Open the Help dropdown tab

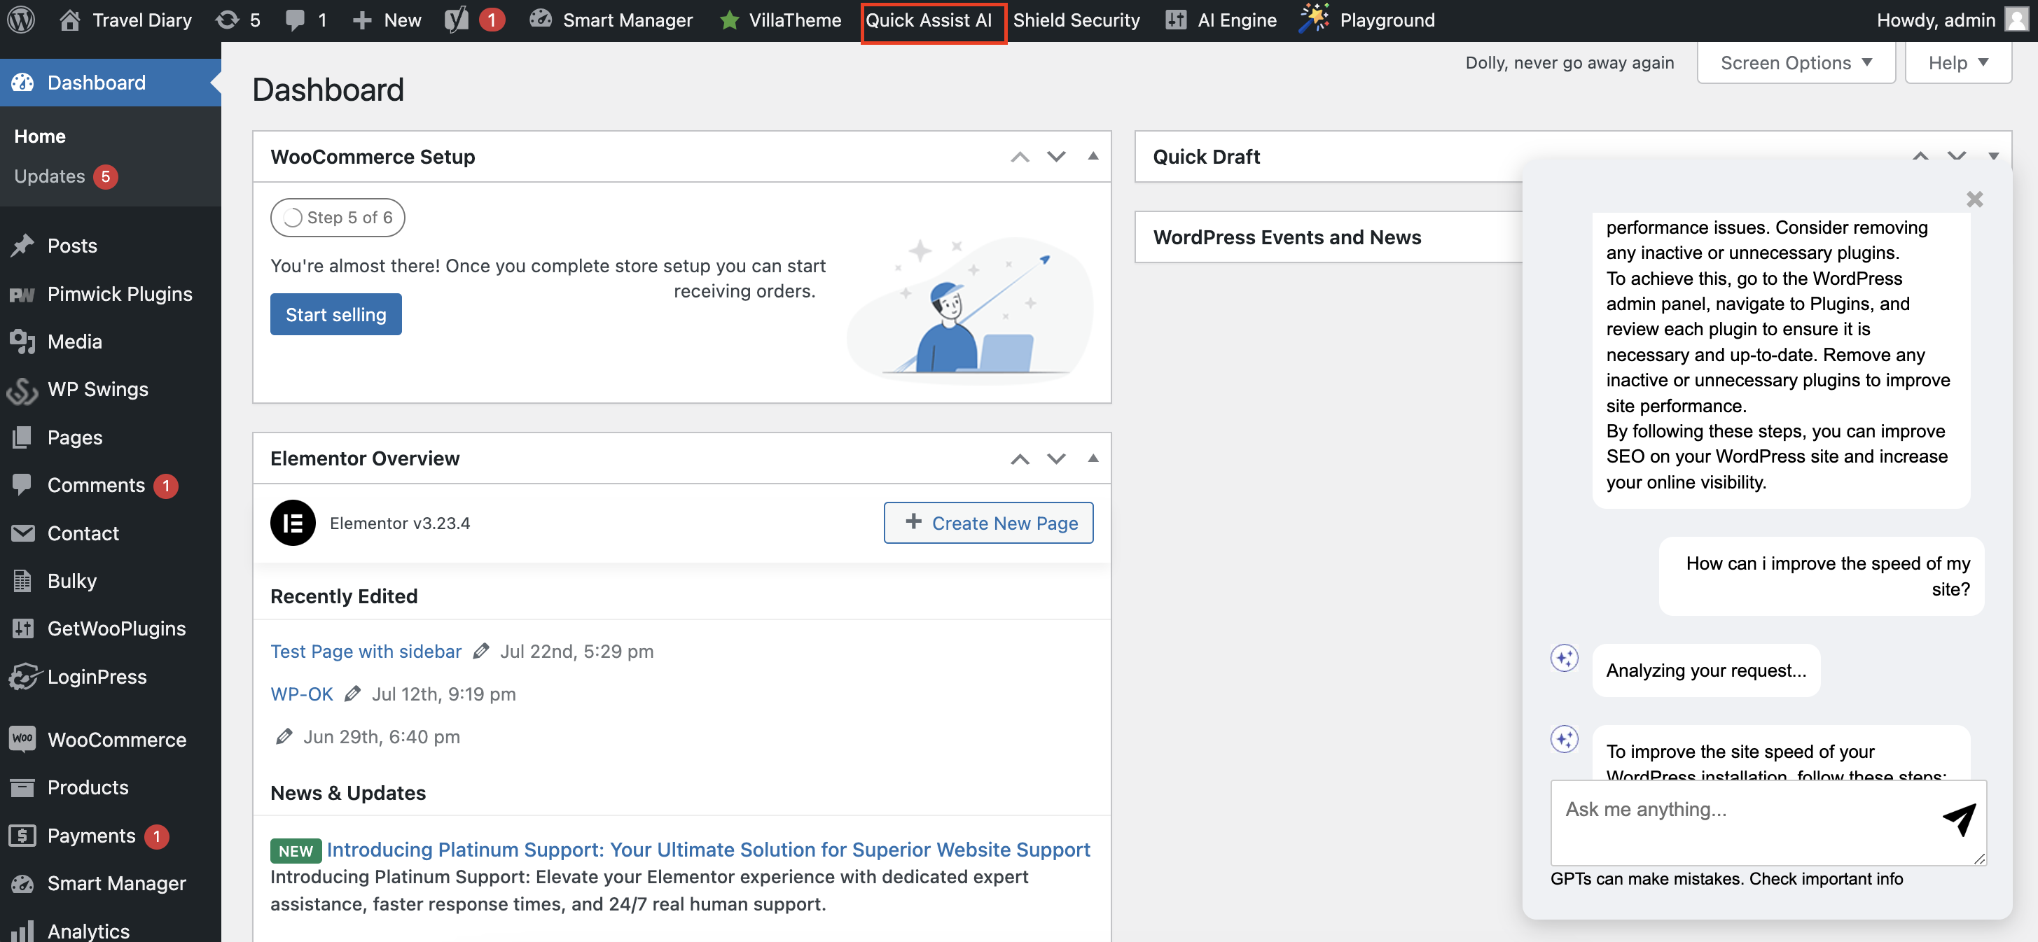tap(1957, 62)
